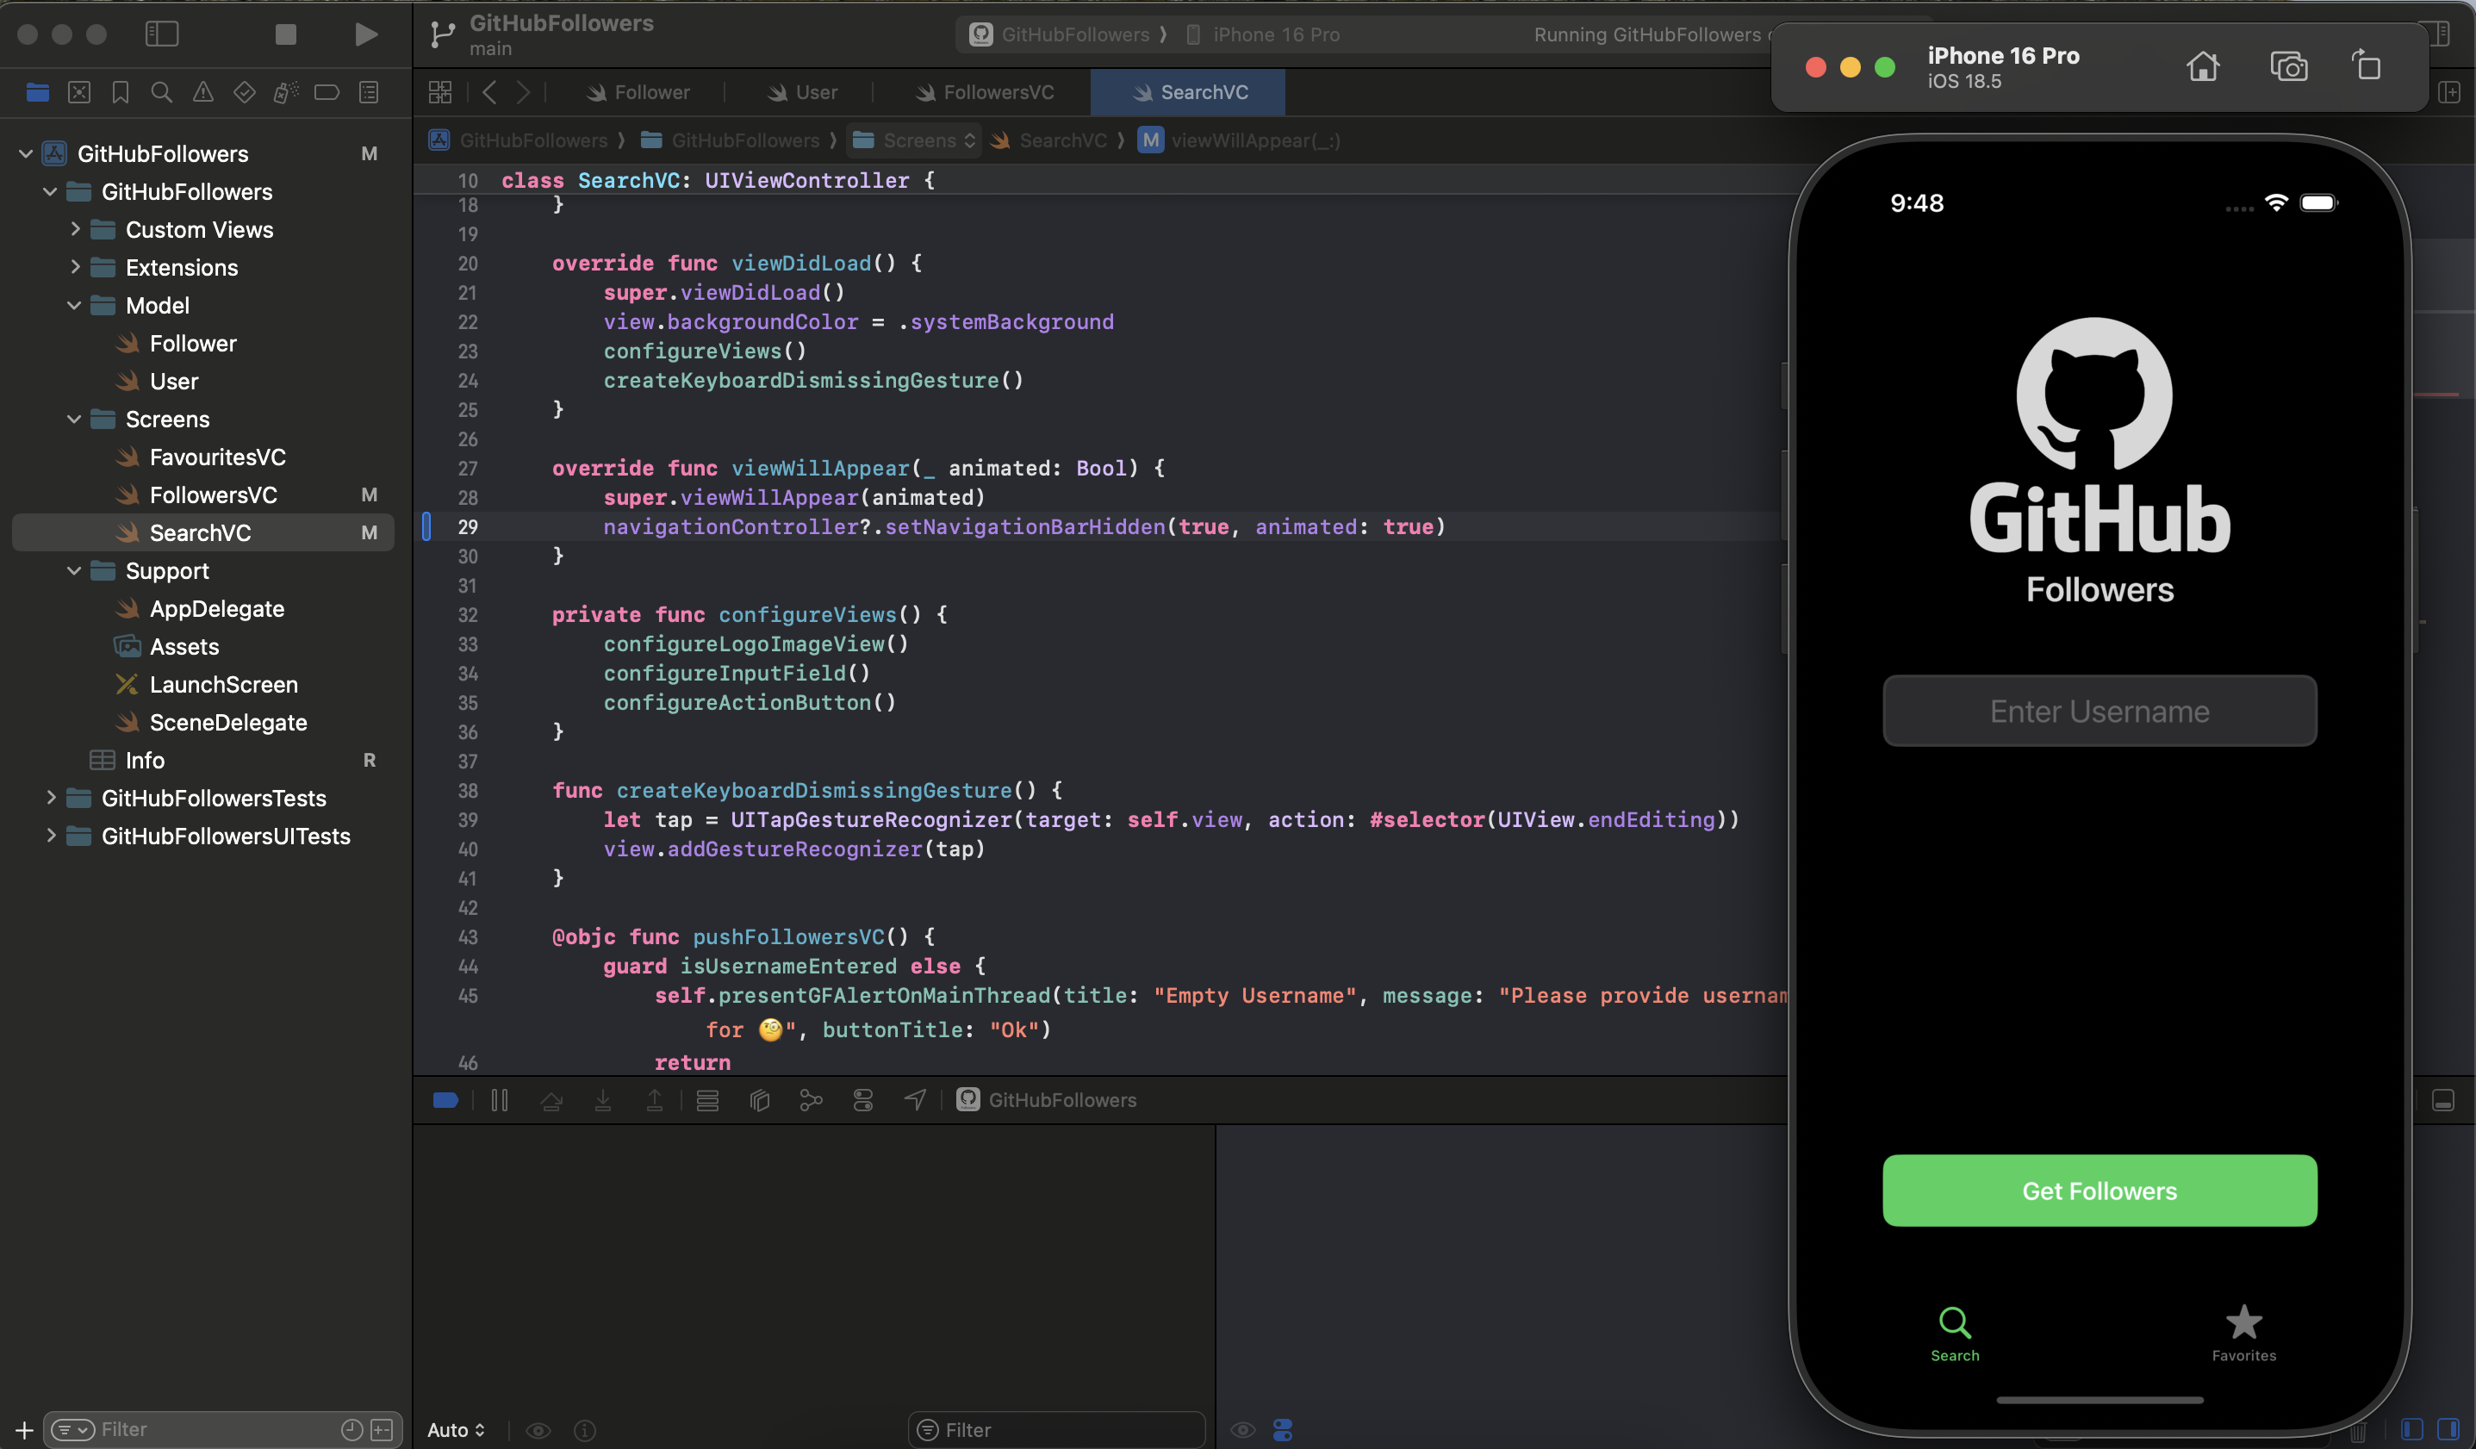Open SearchVC item in jump bar

point(1049,140)
